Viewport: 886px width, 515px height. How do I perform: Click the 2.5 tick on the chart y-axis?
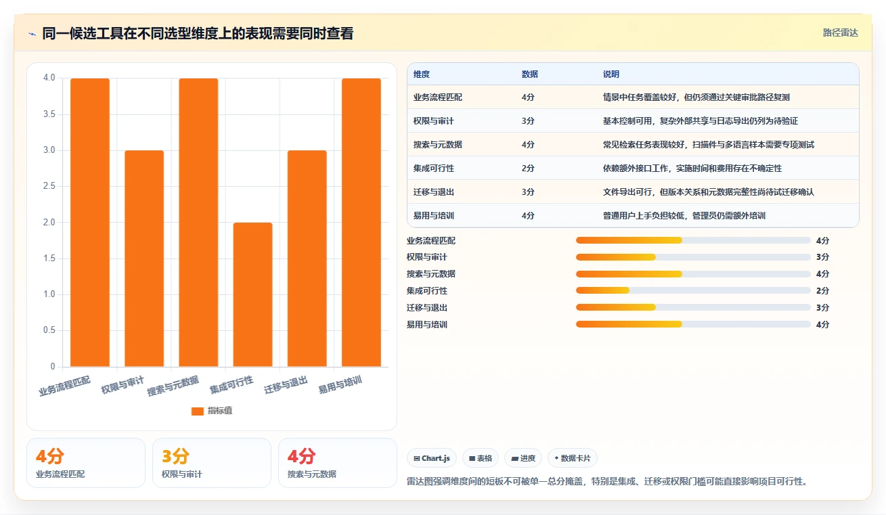click(x=49, y=186)
